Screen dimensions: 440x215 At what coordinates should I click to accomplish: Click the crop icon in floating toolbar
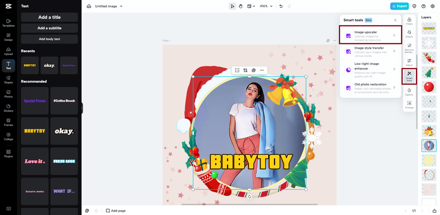coord(237,70)
